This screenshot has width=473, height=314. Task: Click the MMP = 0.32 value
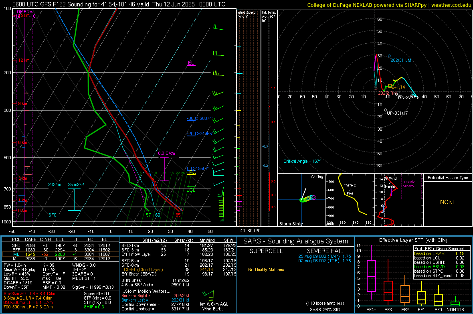[54, 287]
